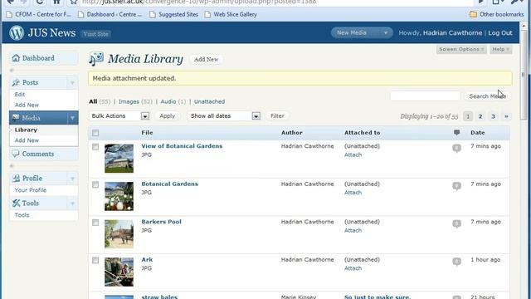Click the Tools wrench icon
The image size is (531, 299).
(x=16, y=203)
